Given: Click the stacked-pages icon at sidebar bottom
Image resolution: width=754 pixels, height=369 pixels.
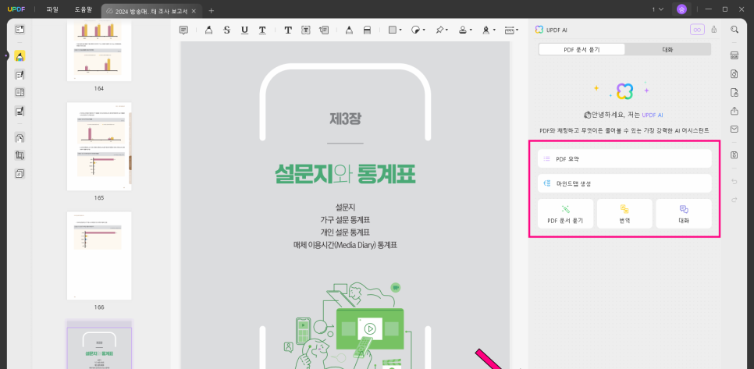Looking at the screenshot, I should (x=20, y=173).
